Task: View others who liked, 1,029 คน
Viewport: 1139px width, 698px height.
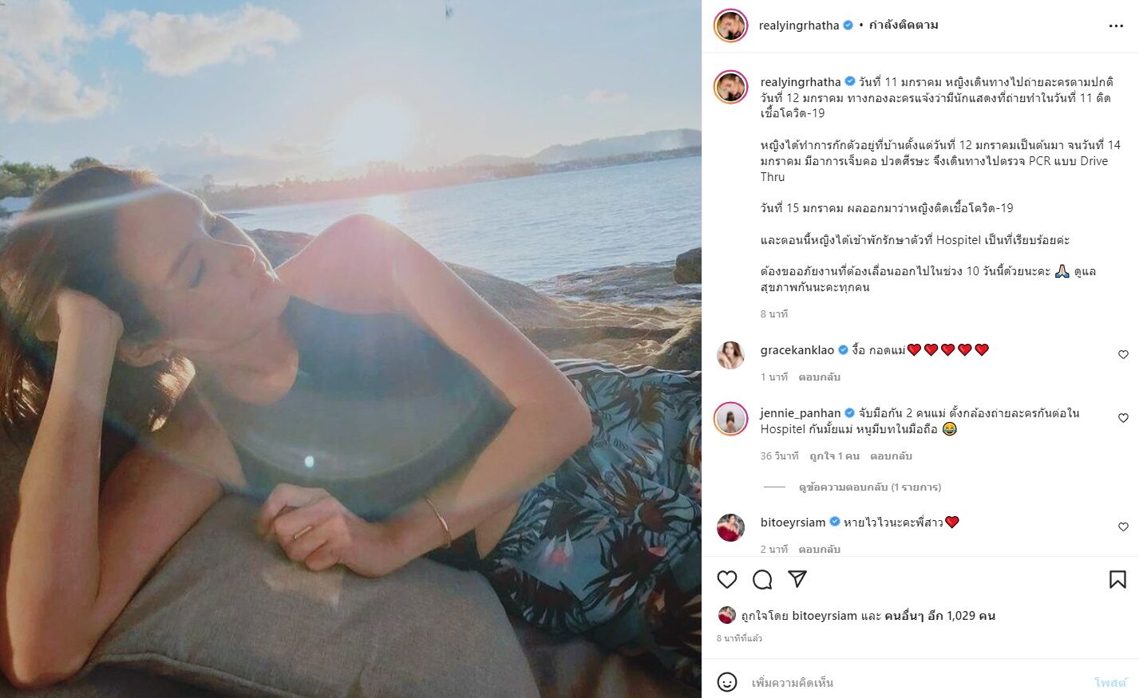Action: point(940,616)
